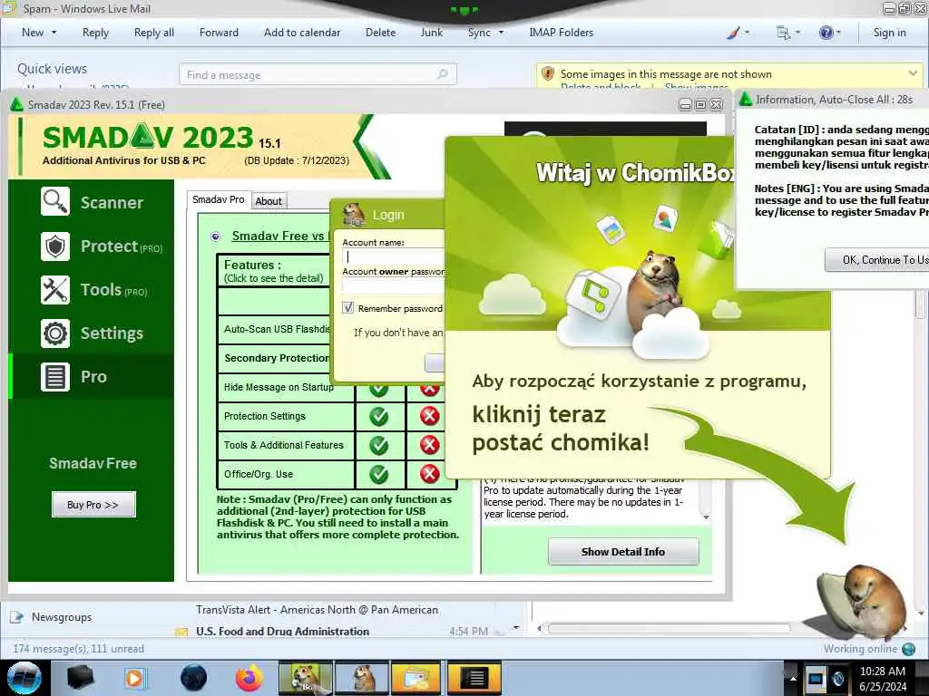Click Junk in Mail toolbar
Screen dimensions: 929x696
tap(431, 33)
